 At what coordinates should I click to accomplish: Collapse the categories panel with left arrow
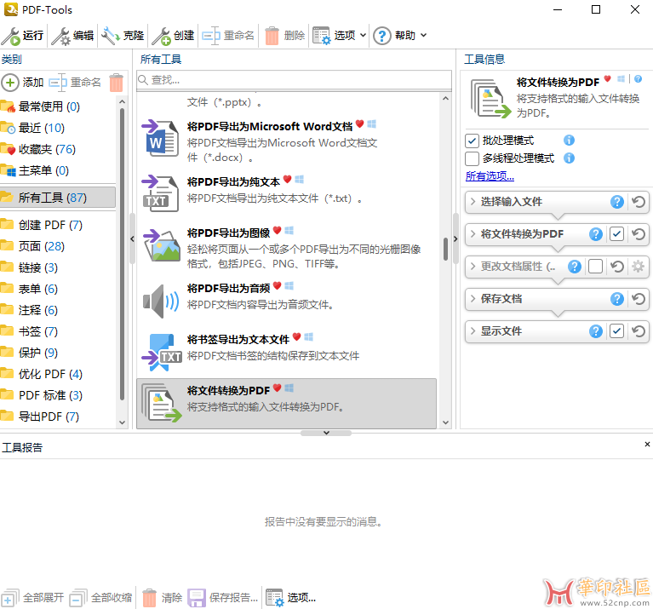132,239
